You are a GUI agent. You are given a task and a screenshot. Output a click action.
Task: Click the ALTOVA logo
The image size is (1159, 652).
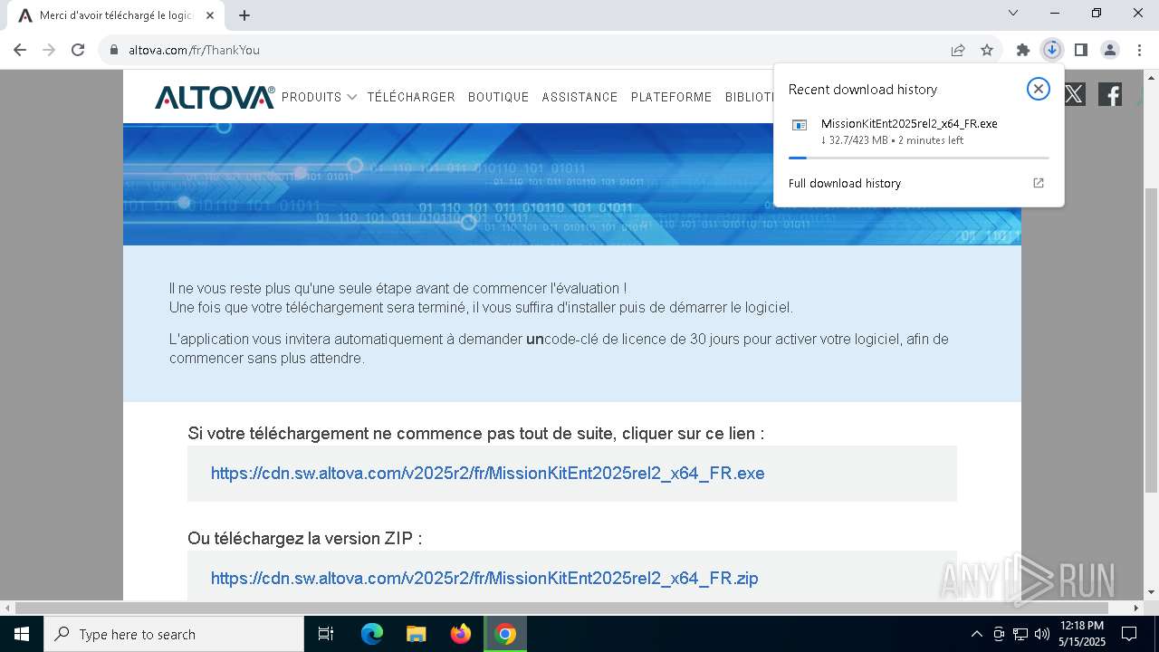(x=215, y=97)
